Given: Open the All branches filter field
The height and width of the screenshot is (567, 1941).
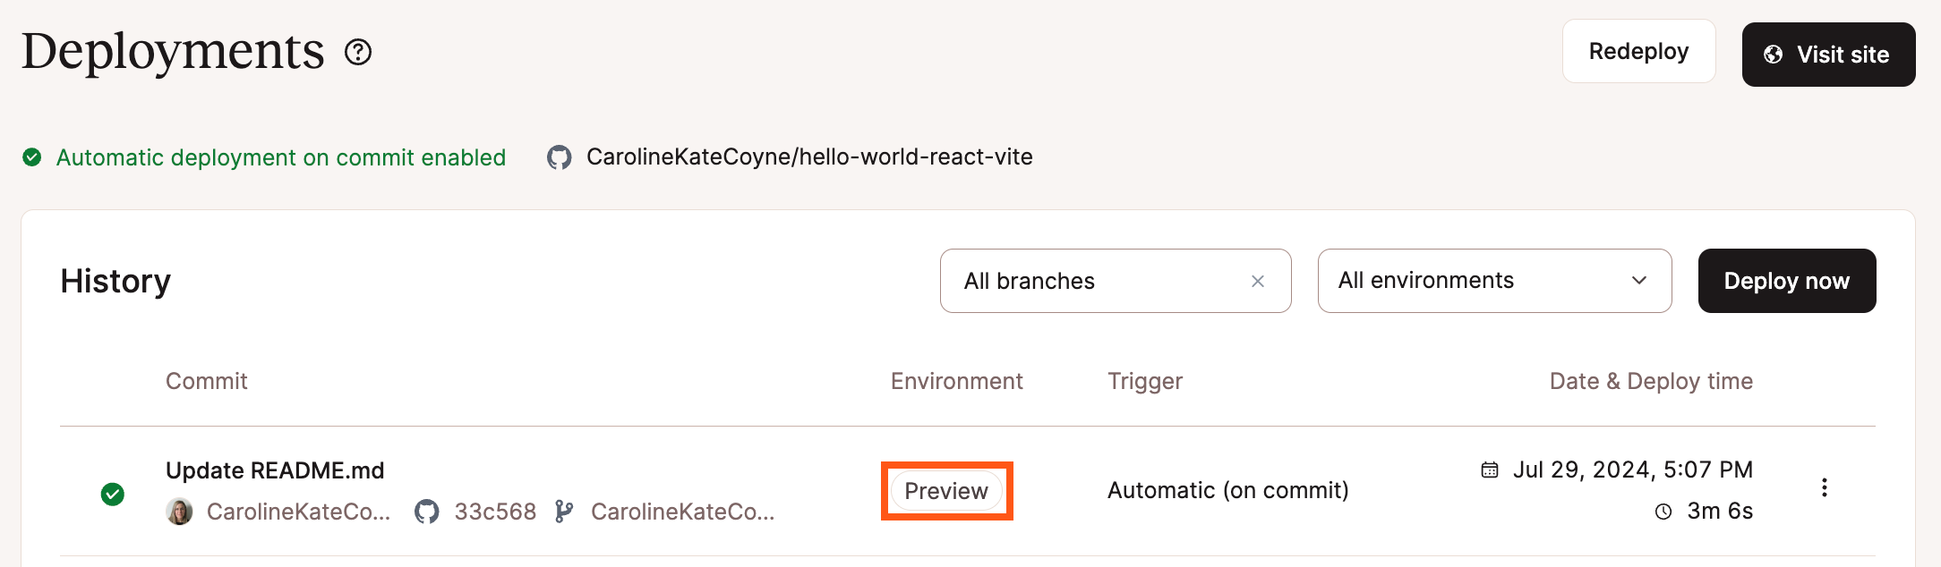Looking at the screenshot, I should (x=1092, y=281).
